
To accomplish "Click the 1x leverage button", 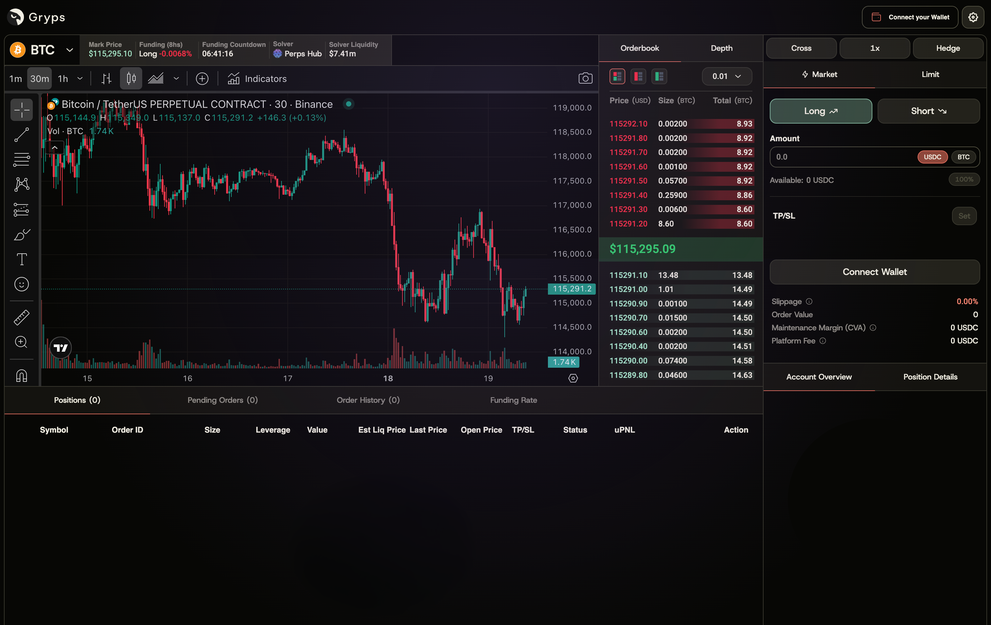I will click(875, 48).
